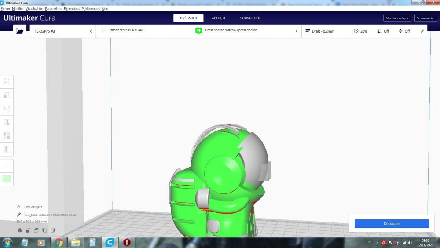Screen dimensions: 440x248
Task: Open Calculator from the taskbar
Action: coord(92,242)
